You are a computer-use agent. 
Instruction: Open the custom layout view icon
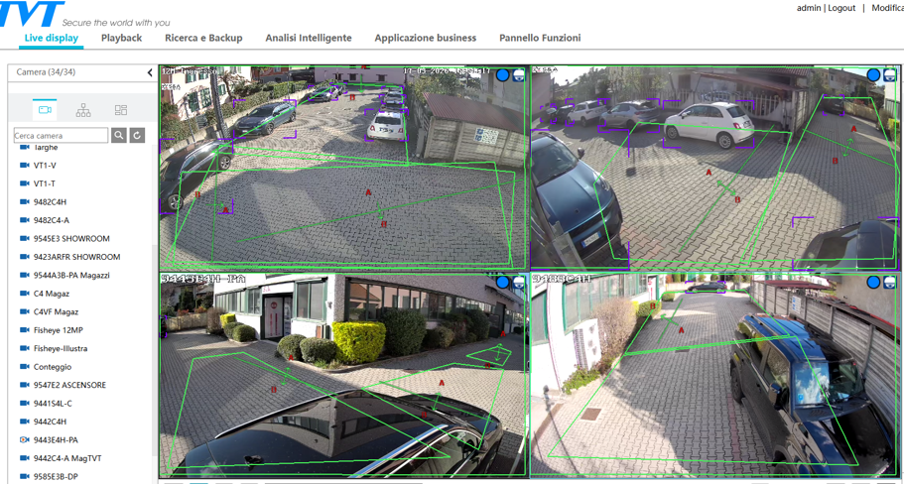click(121, 110)
